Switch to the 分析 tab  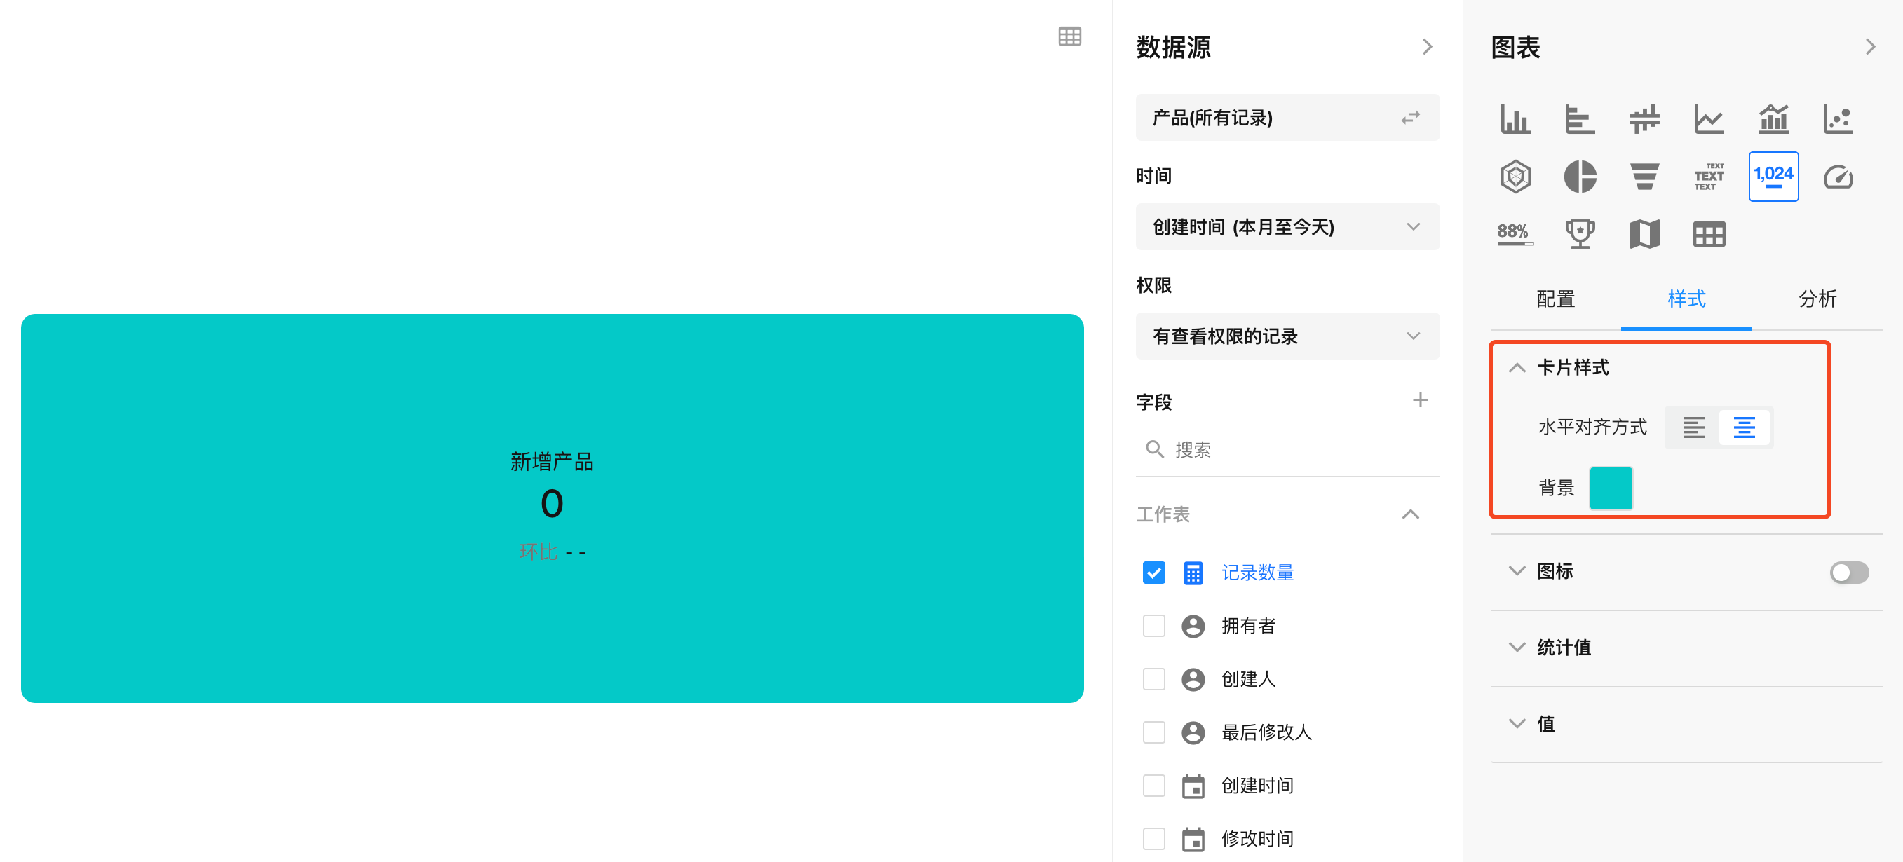pos(1817,299)
